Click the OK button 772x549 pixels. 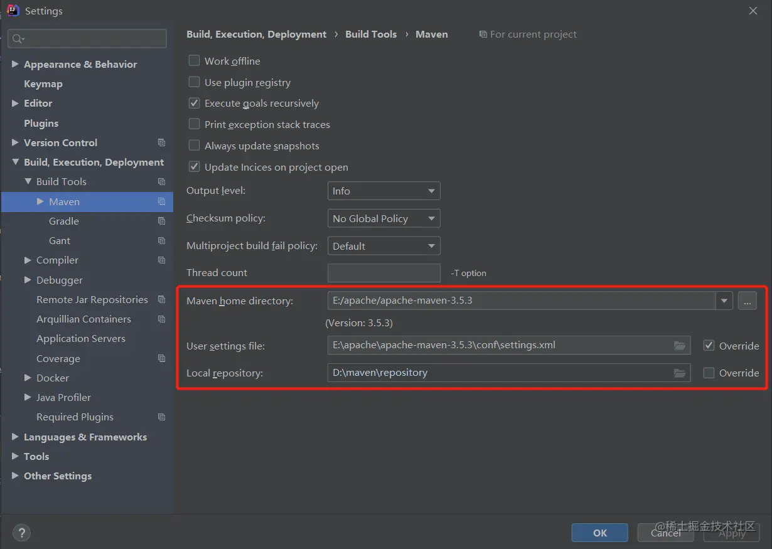[599, 533]
